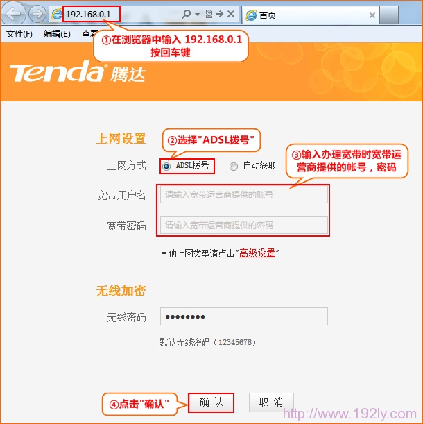423x424 pixels.
Task: Close the 首页 tab
Action: pos(372,15)
